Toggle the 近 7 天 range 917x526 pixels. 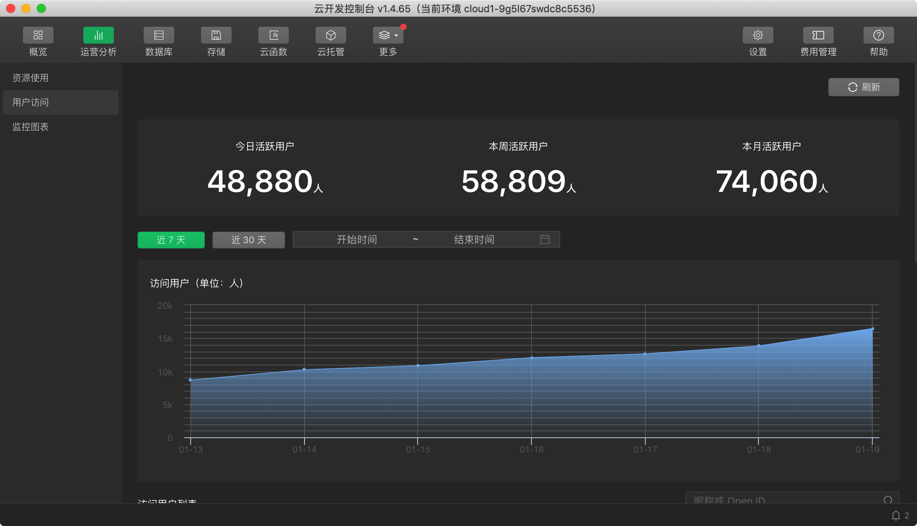pos(171,240)
